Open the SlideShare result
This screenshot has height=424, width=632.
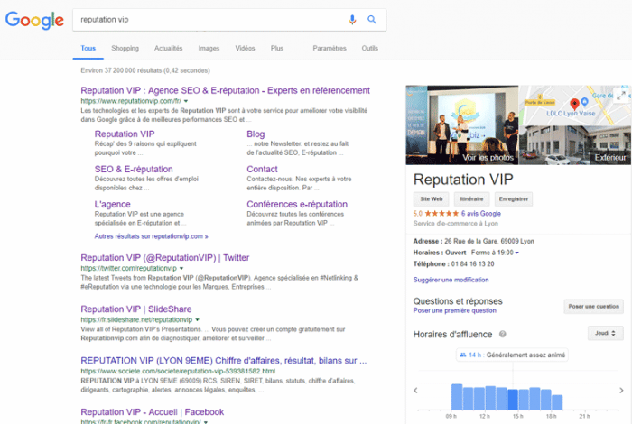pos(136,309)
